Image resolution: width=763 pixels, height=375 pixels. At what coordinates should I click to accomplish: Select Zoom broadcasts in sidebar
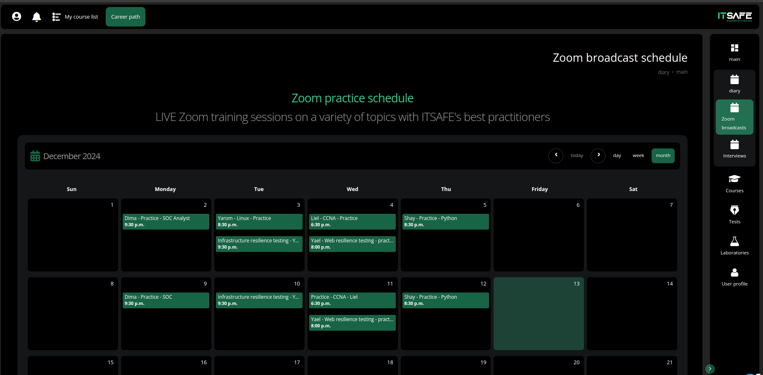click(734, 116)
